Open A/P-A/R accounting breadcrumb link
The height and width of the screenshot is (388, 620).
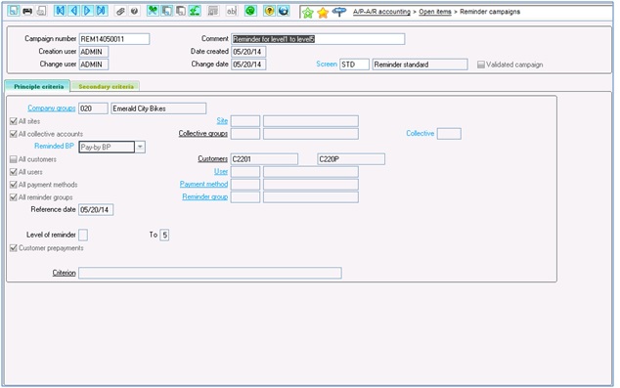pyautogui.click(x=381, y=12)
